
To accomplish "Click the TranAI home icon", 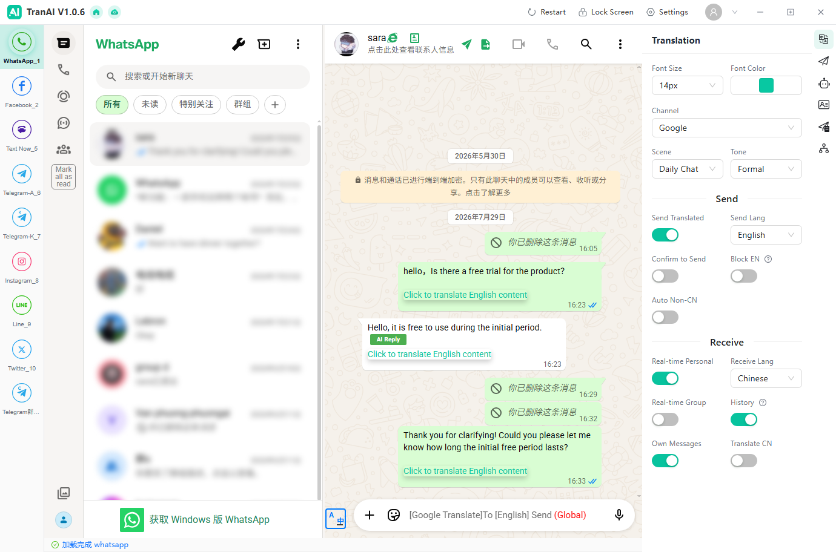I will 96,12.
